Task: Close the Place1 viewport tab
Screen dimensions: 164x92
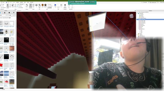Action: point(22,11)
